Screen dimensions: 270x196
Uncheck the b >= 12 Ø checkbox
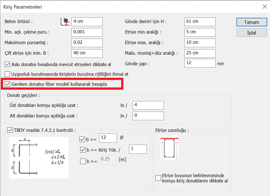point(82,139)
